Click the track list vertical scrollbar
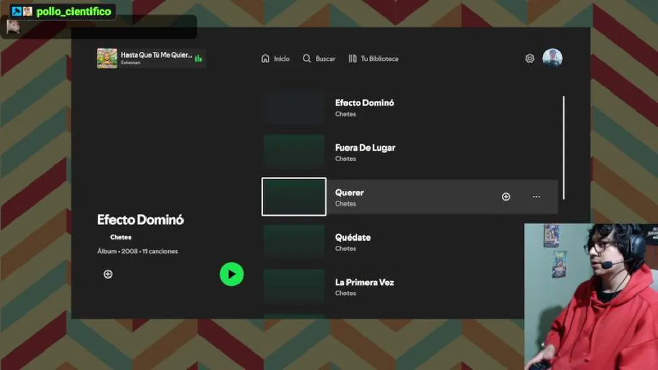The width and height of the screenshot is (658, 370). pyautogui.click(x=564, y=147)
